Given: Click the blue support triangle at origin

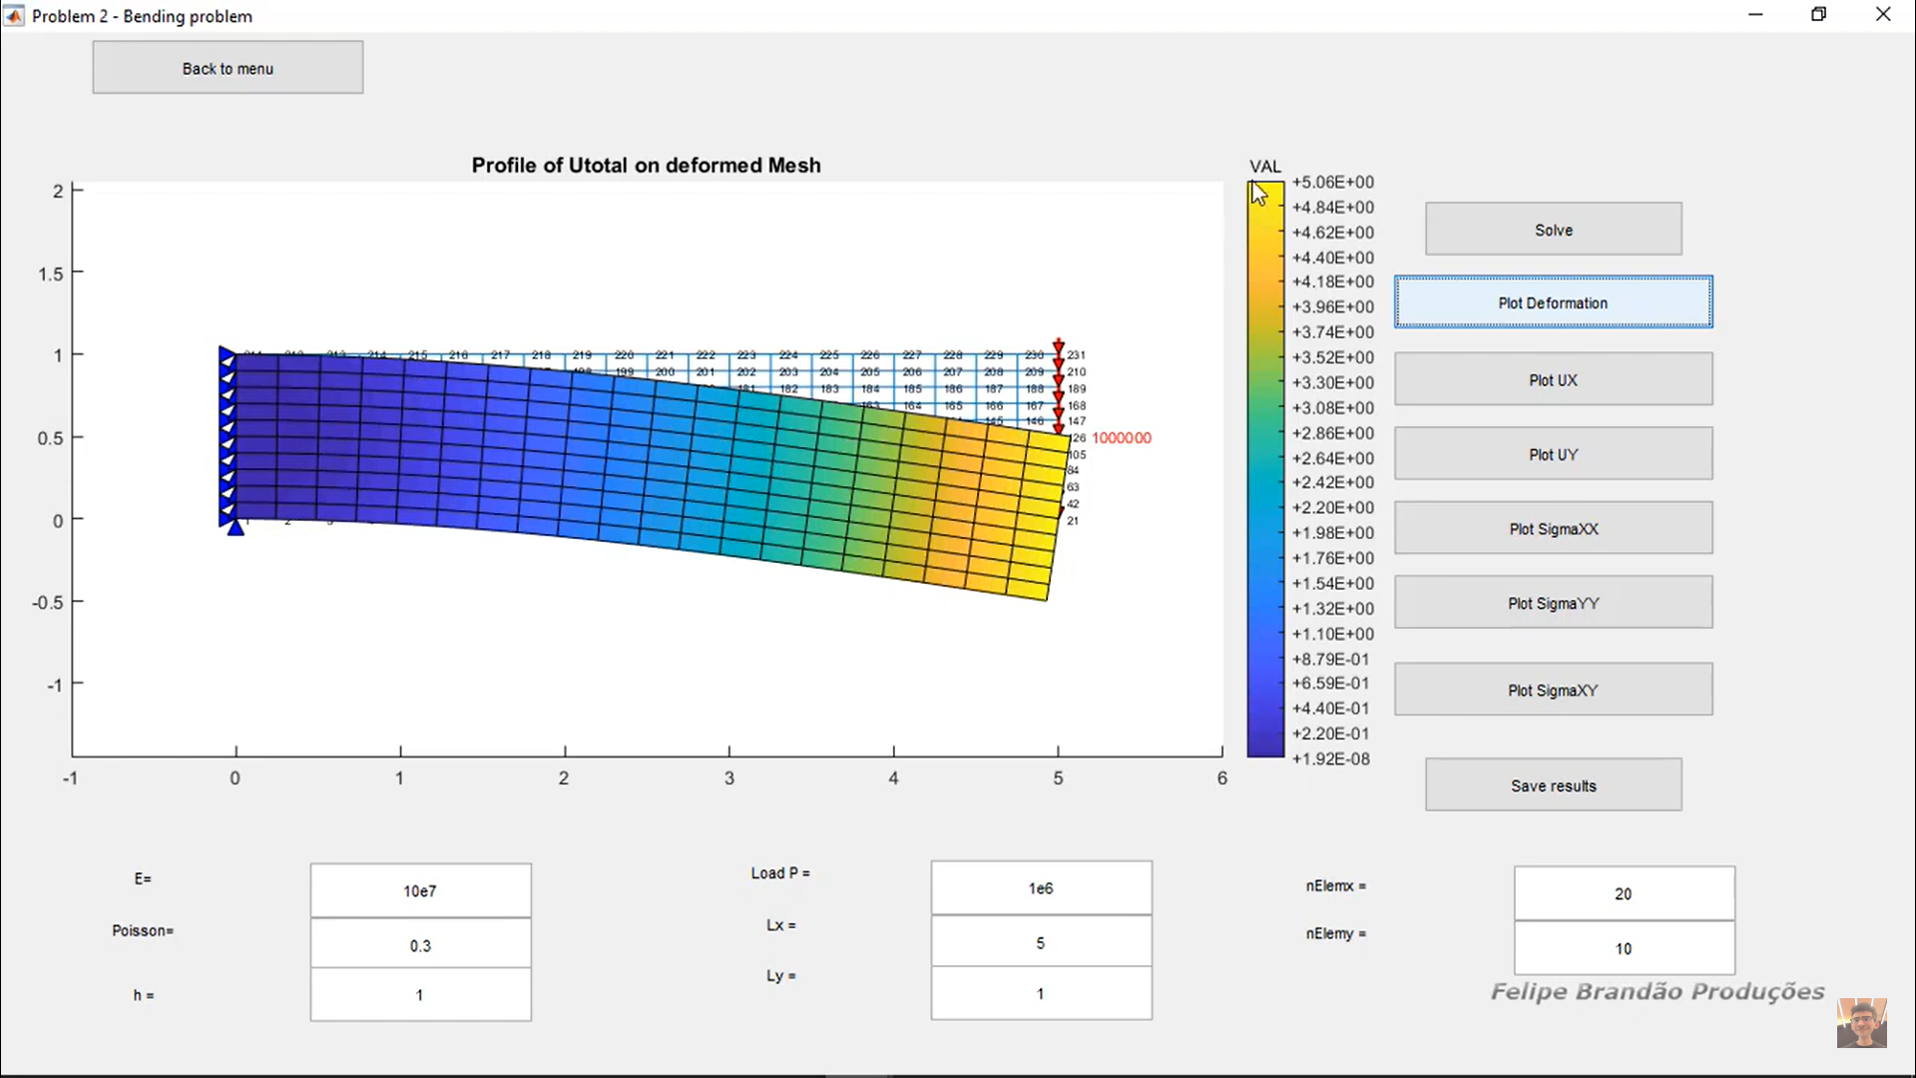Looking at the screenshot, I should [236, 527].
